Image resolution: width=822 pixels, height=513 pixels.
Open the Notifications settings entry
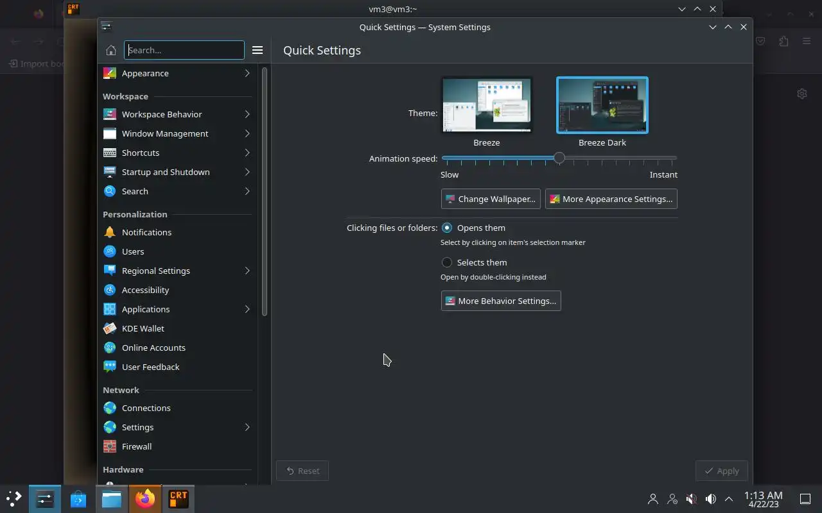pos(178,232)
